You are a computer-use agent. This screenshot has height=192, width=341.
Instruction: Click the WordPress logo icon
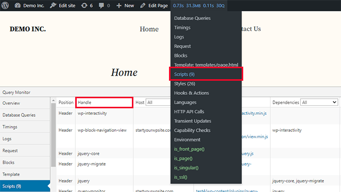[x=5, y=6]
